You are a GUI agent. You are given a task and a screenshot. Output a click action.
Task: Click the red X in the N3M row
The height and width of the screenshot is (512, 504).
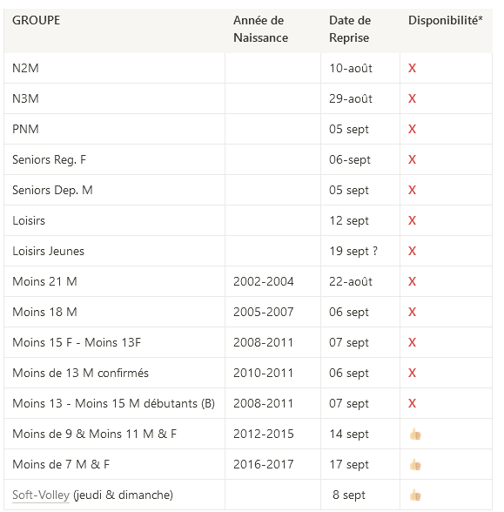(412, 98)
